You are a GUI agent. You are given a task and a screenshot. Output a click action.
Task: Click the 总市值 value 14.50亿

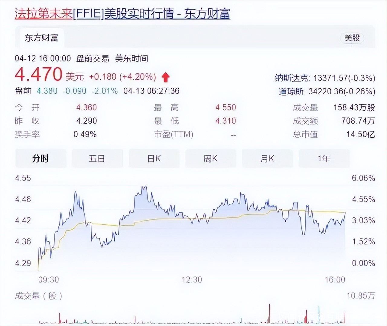361,134
